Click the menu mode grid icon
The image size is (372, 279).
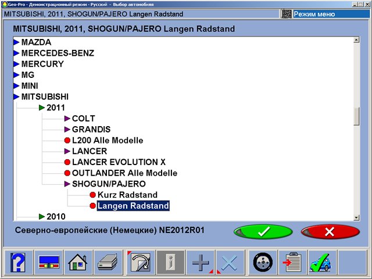pyautogui.click(x=287, y=14)
